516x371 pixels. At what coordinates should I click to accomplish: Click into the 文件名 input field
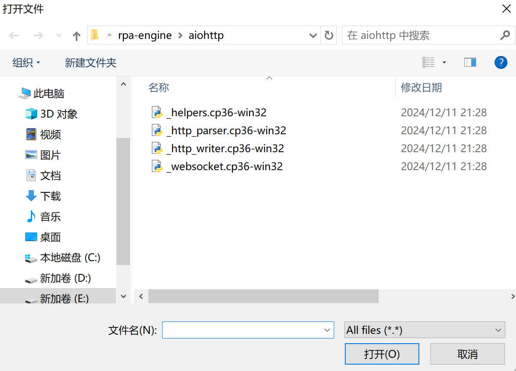click(x=242, y=330)
